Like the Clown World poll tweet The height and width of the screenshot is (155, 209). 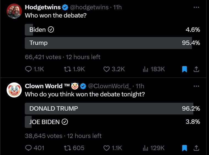(x=107, y=148)
